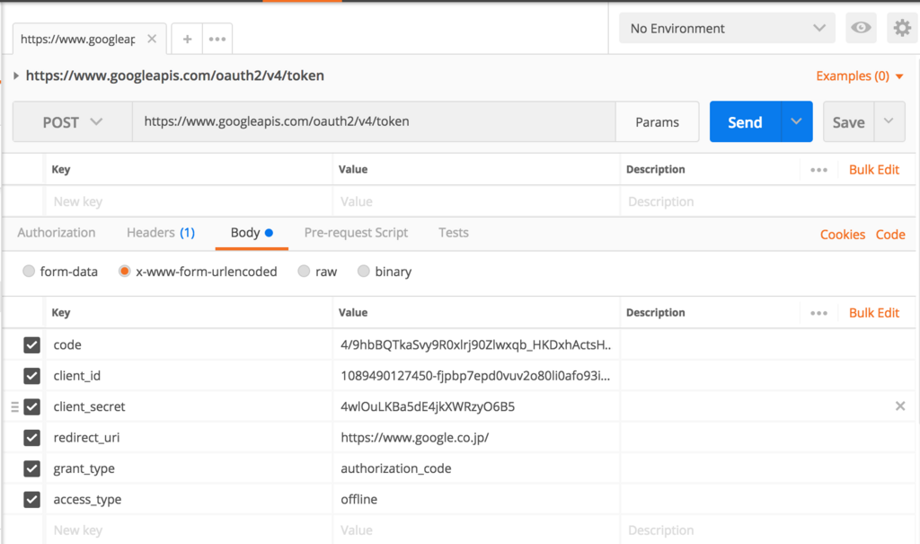Click Bulk Edit for query params
The height and width of the screenshot is (544, 920).
873,170
